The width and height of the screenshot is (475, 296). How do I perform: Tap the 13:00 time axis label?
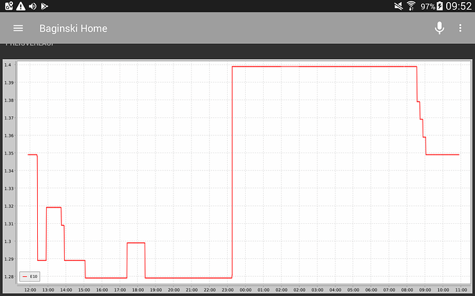coord(48,290)
